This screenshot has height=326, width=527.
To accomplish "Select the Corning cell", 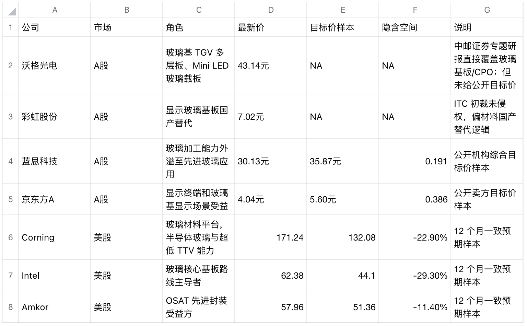I will point(55,237).
